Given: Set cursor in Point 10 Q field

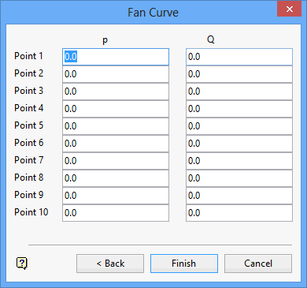Looking at the screenshot, I should coord(239,213).
